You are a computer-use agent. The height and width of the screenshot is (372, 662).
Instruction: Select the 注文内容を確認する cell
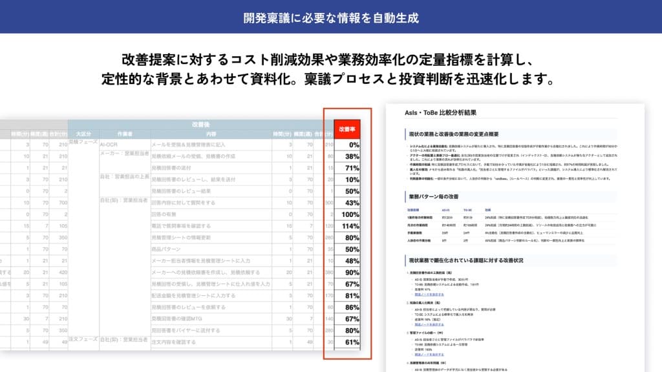click(165, 344)
